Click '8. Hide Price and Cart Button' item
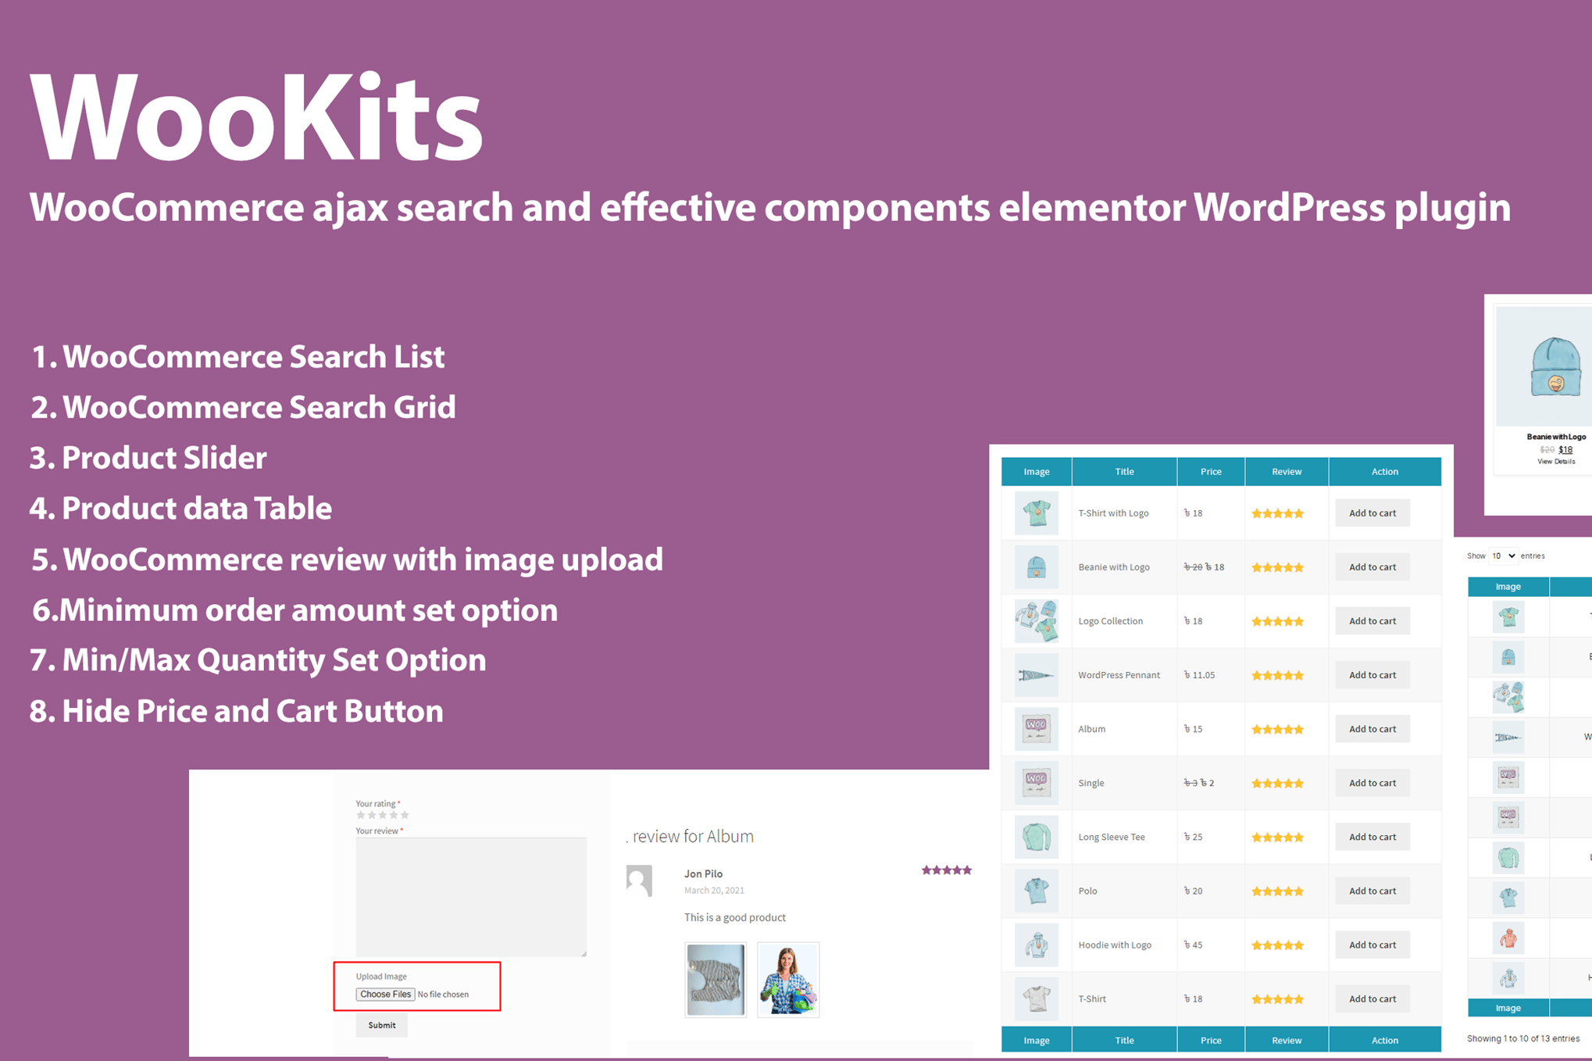Image resolution: width=1592 pixels, height=1061 pixels. coord(237,711)
